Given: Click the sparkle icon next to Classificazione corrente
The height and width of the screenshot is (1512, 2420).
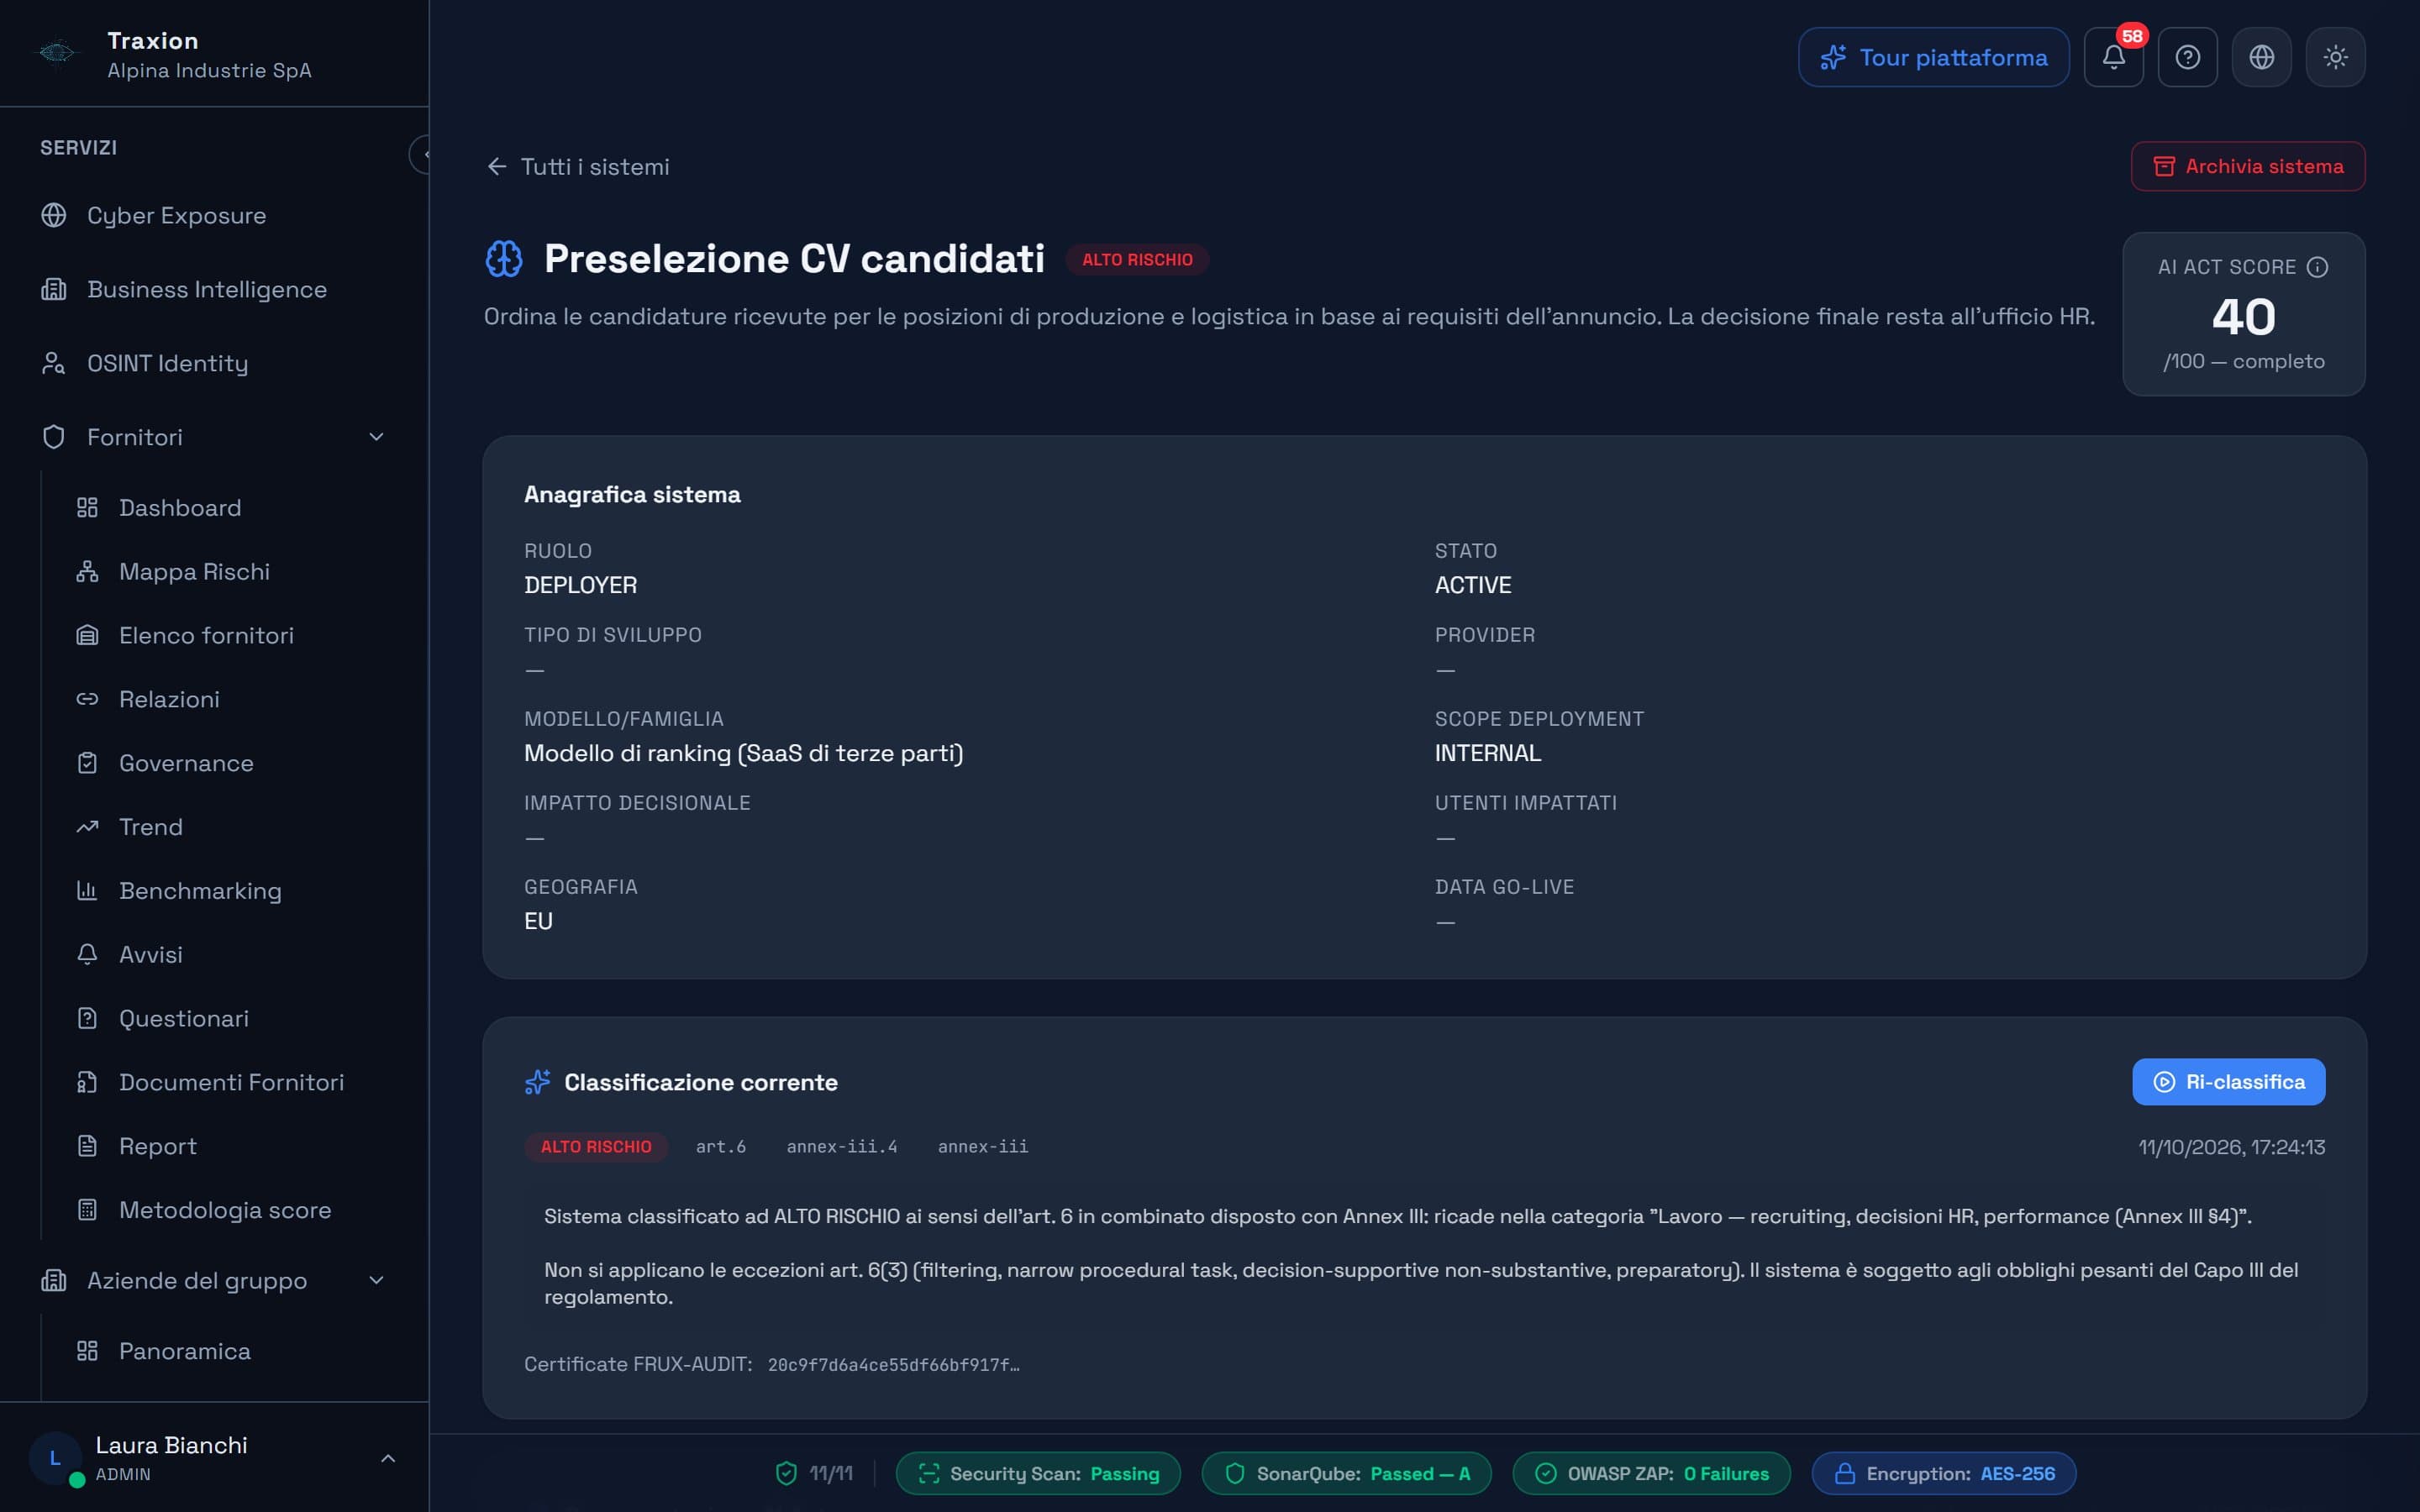Looking at the screenshot, I should point(537,1082).
